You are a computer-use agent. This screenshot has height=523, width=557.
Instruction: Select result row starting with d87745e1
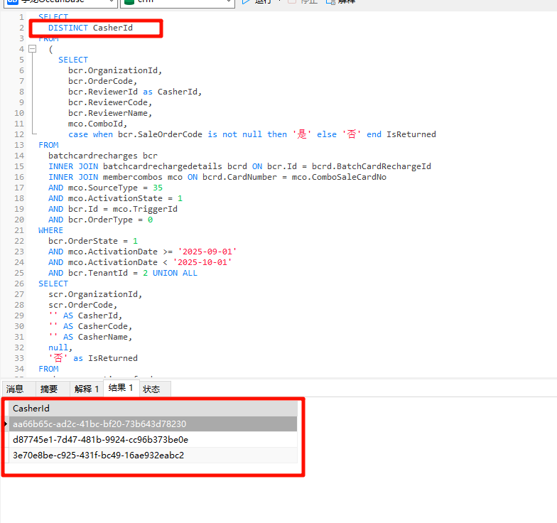[x=100, y=440]
